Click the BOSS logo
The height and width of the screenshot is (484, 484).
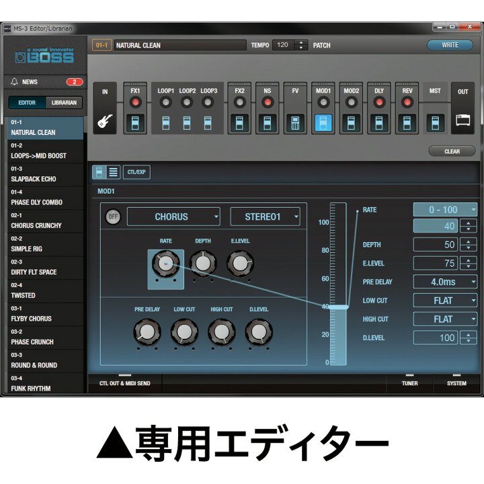tap(45, 55)
